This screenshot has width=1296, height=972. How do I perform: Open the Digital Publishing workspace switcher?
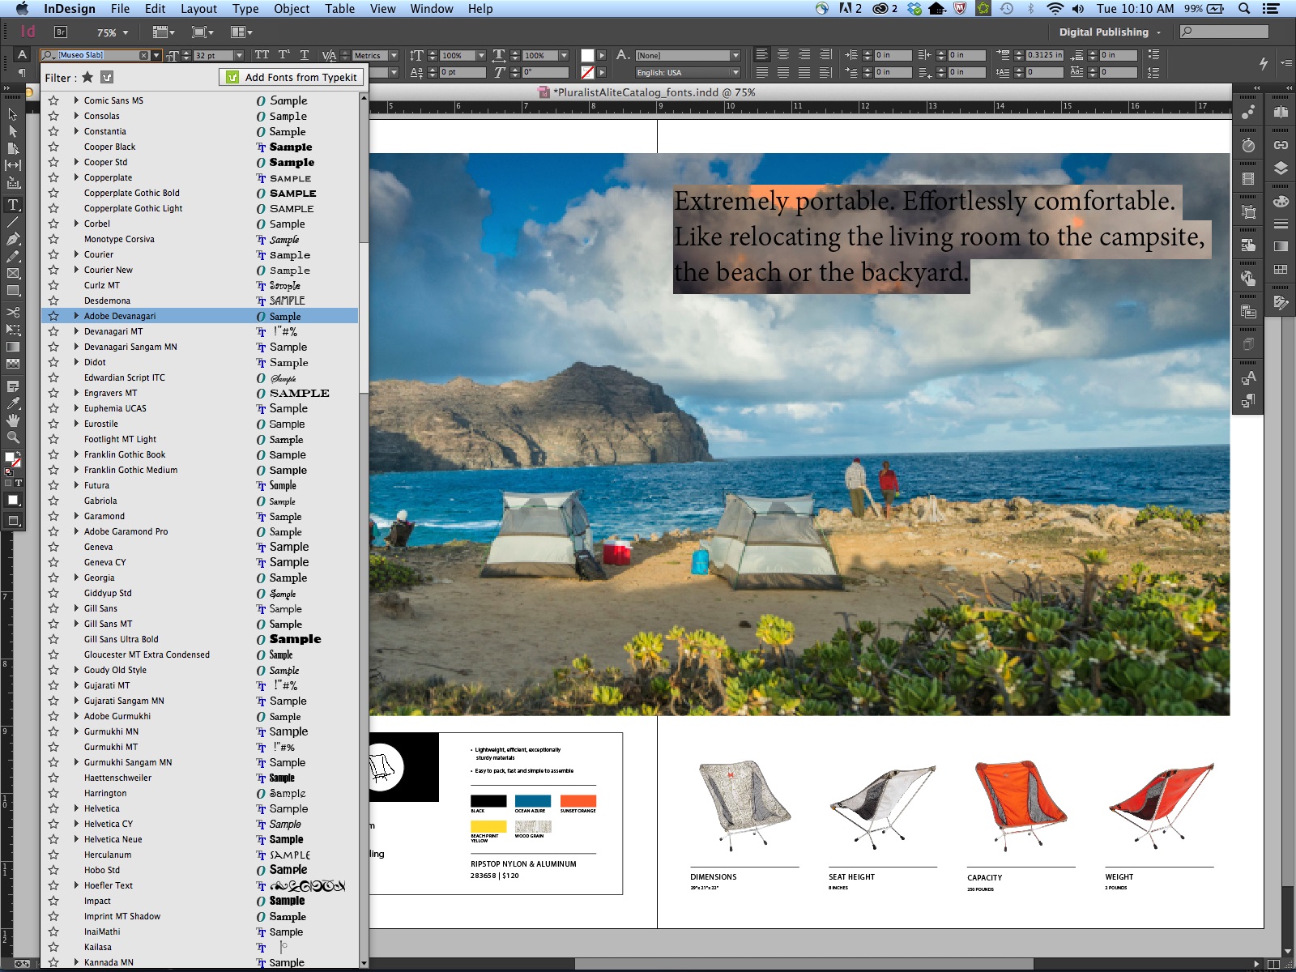click(1110, 32)
